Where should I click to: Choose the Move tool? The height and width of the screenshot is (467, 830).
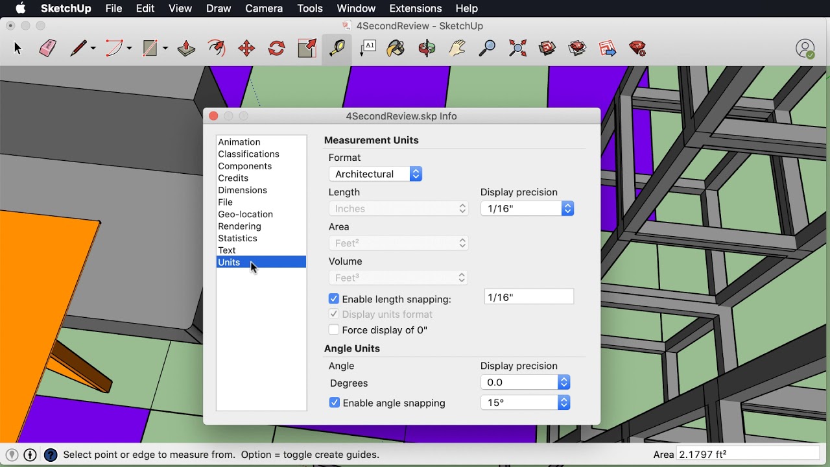(246, 49)
